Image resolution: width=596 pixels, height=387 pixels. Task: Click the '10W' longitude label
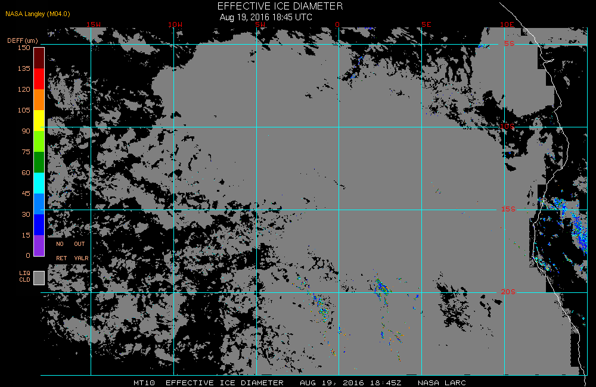pyautogui.click(x=175, y=24)
